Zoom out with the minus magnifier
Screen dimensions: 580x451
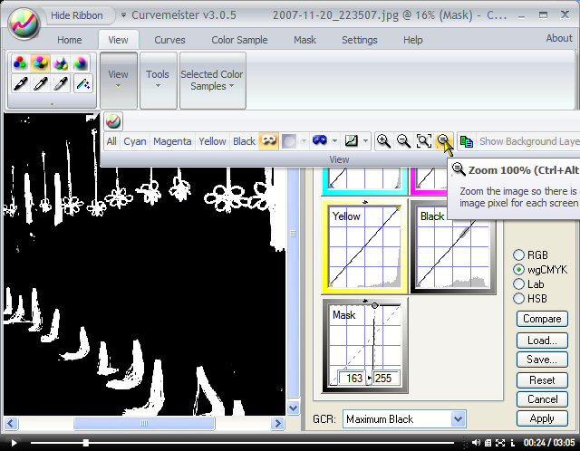[x=403, y=141]
